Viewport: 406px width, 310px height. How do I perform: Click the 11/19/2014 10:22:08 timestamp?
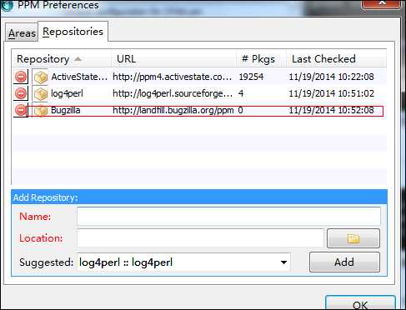[x=331, y=77]
